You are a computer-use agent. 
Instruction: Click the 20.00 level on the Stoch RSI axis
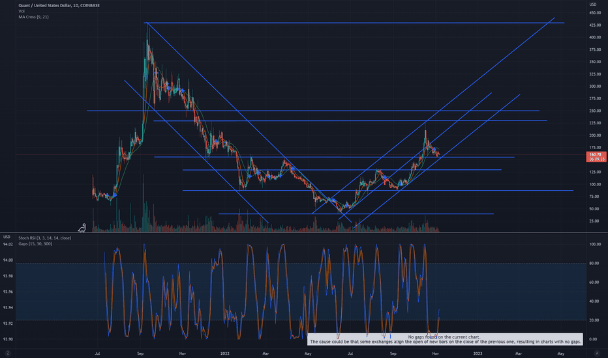594,320
